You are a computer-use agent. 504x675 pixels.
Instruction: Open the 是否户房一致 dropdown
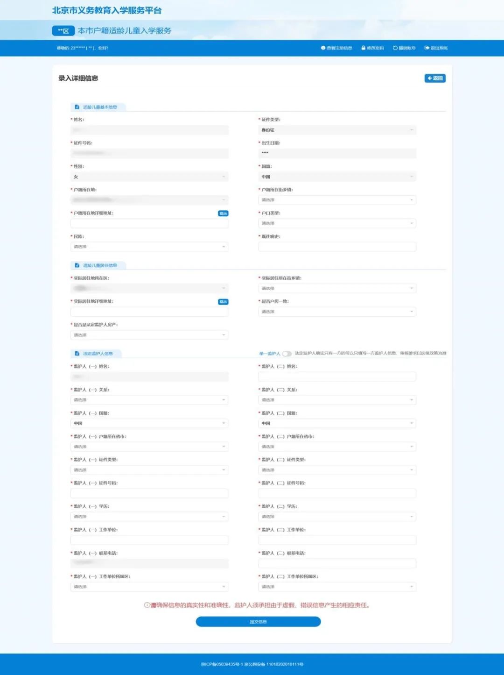337,312
